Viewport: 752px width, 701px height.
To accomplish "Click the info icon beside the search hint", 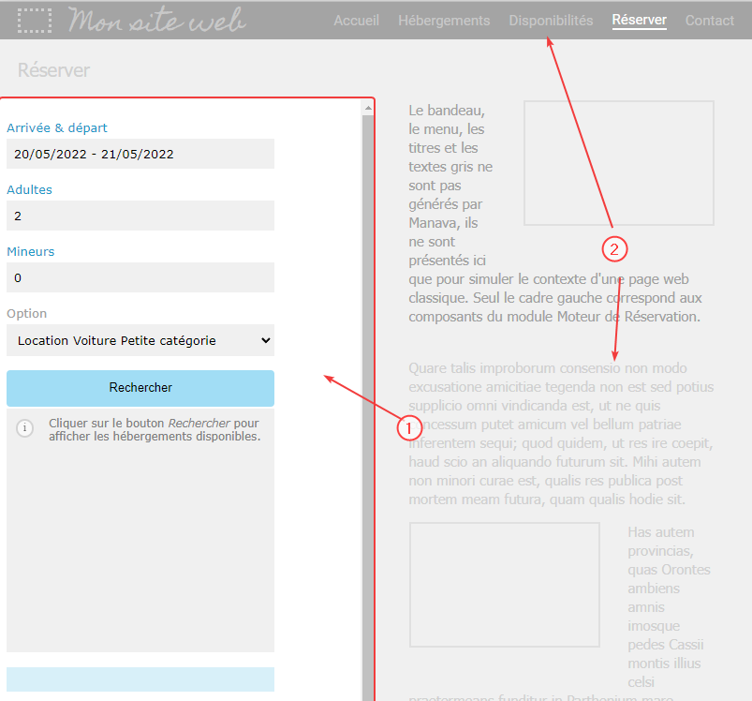I will point(24,428).
